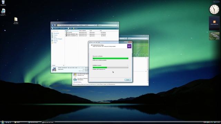Image resolution: width=221 pixels, height=124 pixels.
Task: Click the taskbar clock in the tray
Action: pos(219,123)
